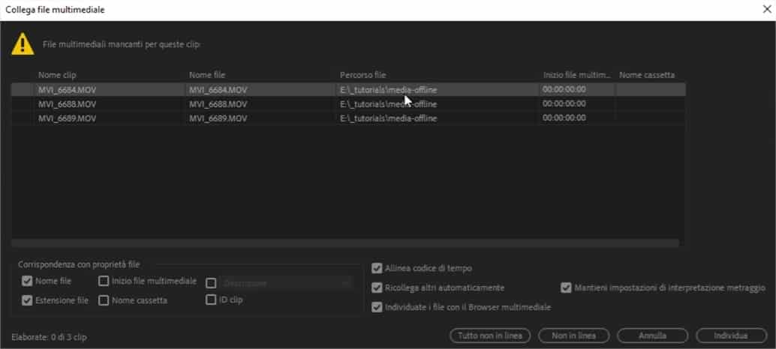Click the horizontal scrollbar under the clip list
Image resolution: width=776 pixels, height=349 pixels.
(x=345, y=243)
